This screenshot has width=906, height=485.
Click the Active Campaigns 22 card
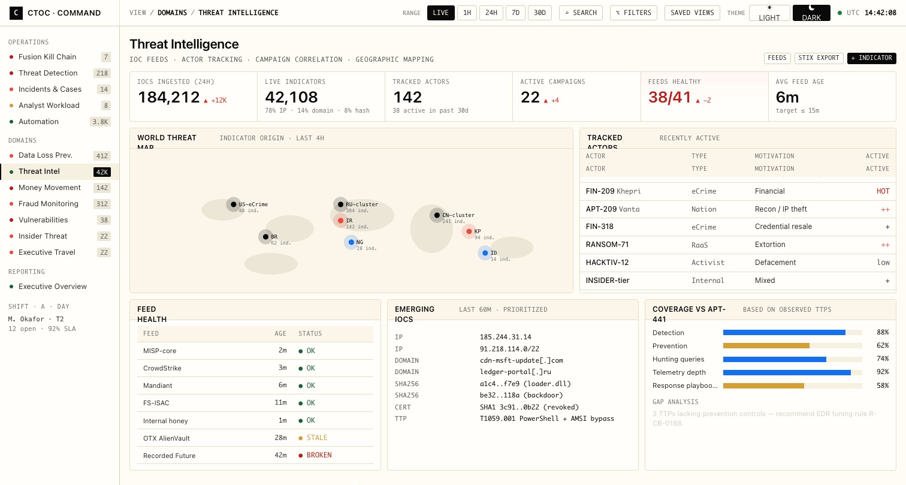[576, 97]
